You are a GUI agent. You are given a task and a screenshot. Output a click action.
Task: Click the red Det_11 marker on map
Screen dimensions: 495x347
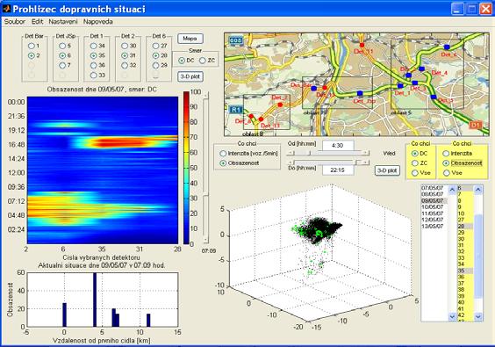pyautogui.click(x=362, y=45)
